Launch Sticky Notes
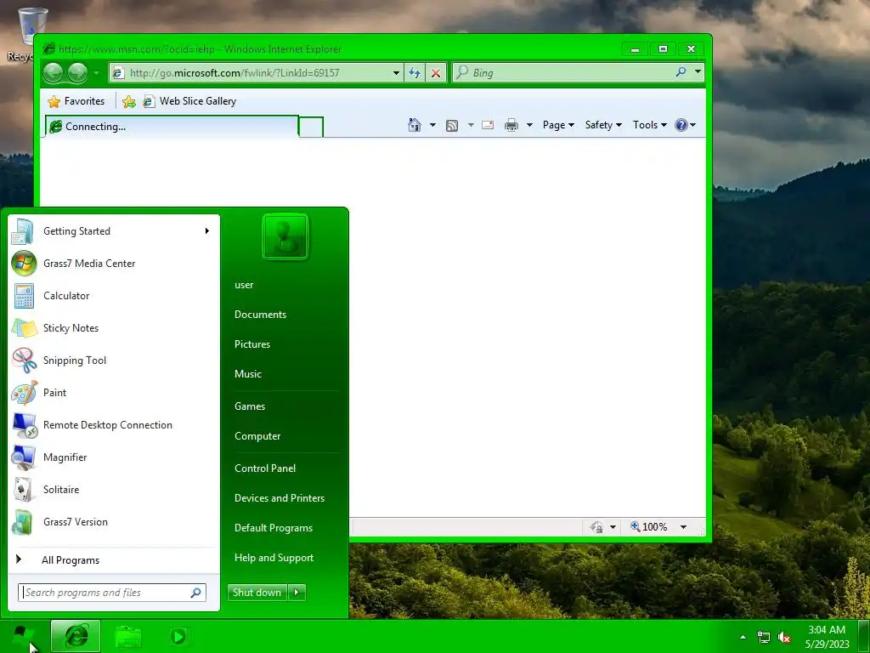 pos(114,328)
